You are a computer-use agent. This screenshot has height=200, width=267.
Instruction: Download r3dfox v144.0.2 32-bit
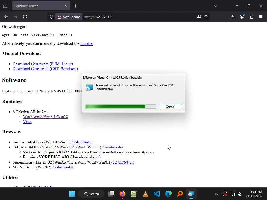click(x=107, y=147)
